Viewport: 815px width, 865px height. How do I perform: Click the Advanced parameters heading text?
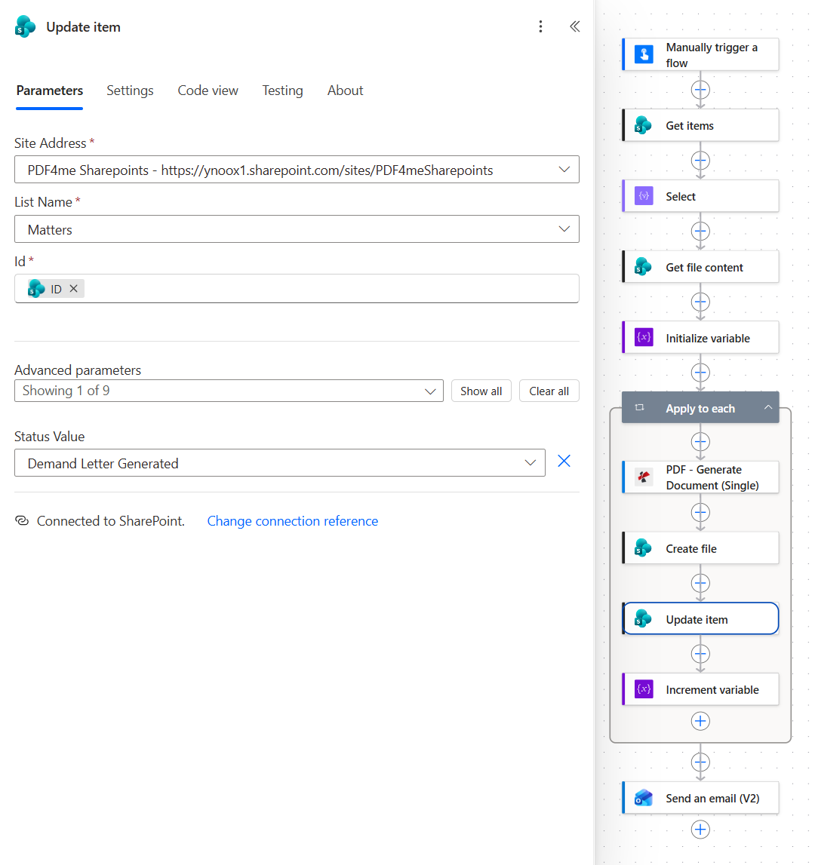[78, 370]
